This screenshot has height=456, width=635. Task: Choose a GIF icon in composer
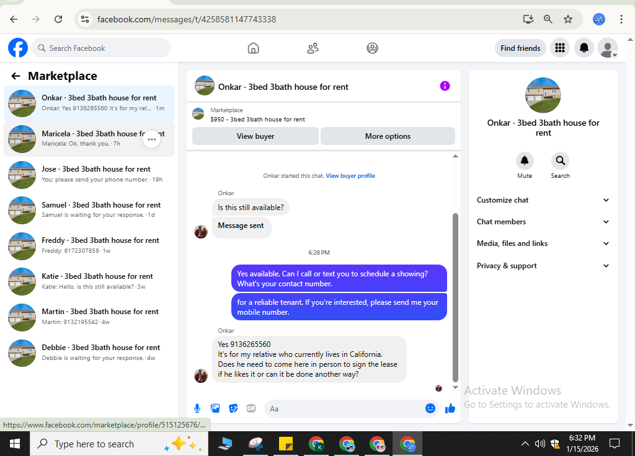point(251,408)
